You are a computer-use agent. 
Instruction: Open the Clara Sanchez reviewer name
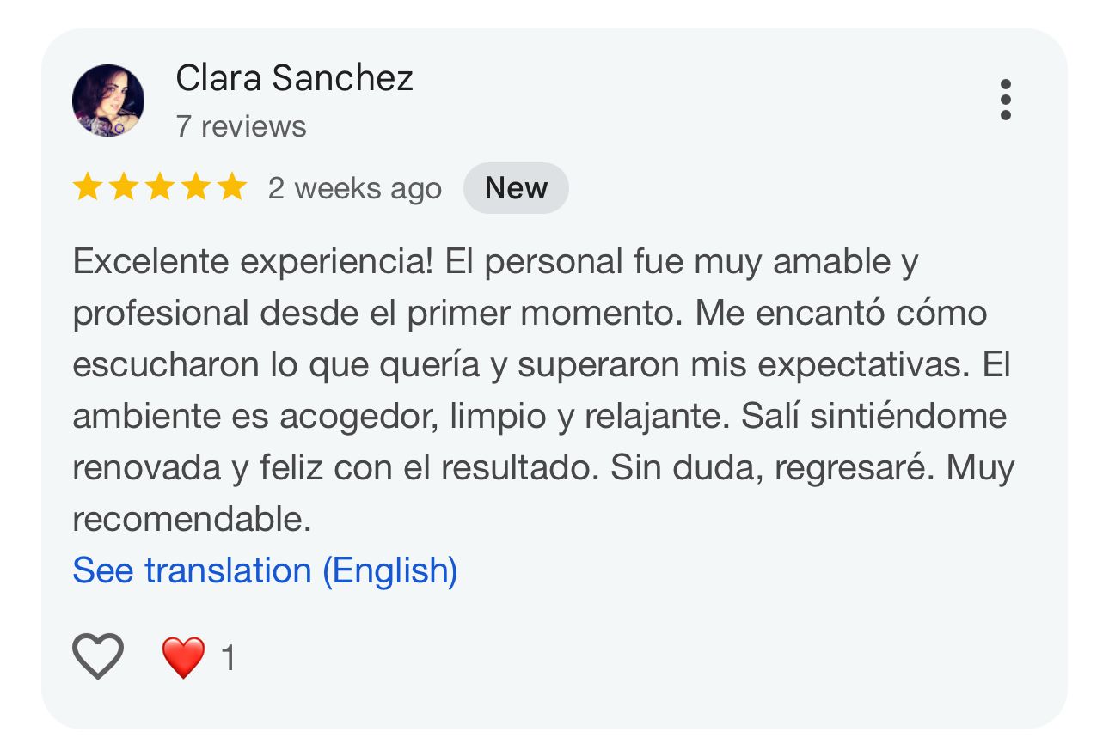point(294,78)
